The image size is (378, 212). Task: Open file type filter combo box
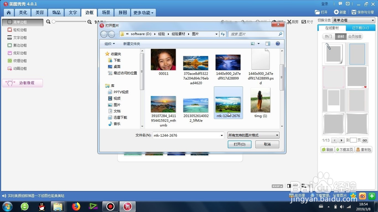253,135
